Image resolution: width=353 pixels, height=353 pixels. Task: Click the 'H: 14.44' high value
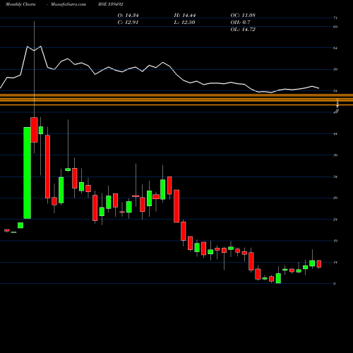185,16
